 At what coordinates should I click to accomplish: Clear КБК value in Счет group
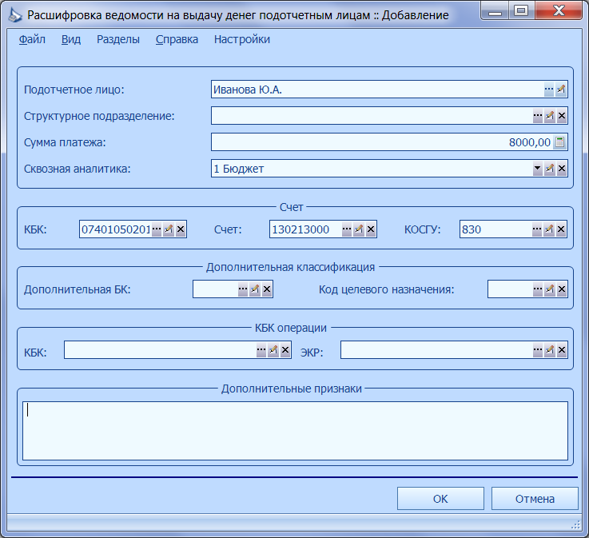click(181, 229)
